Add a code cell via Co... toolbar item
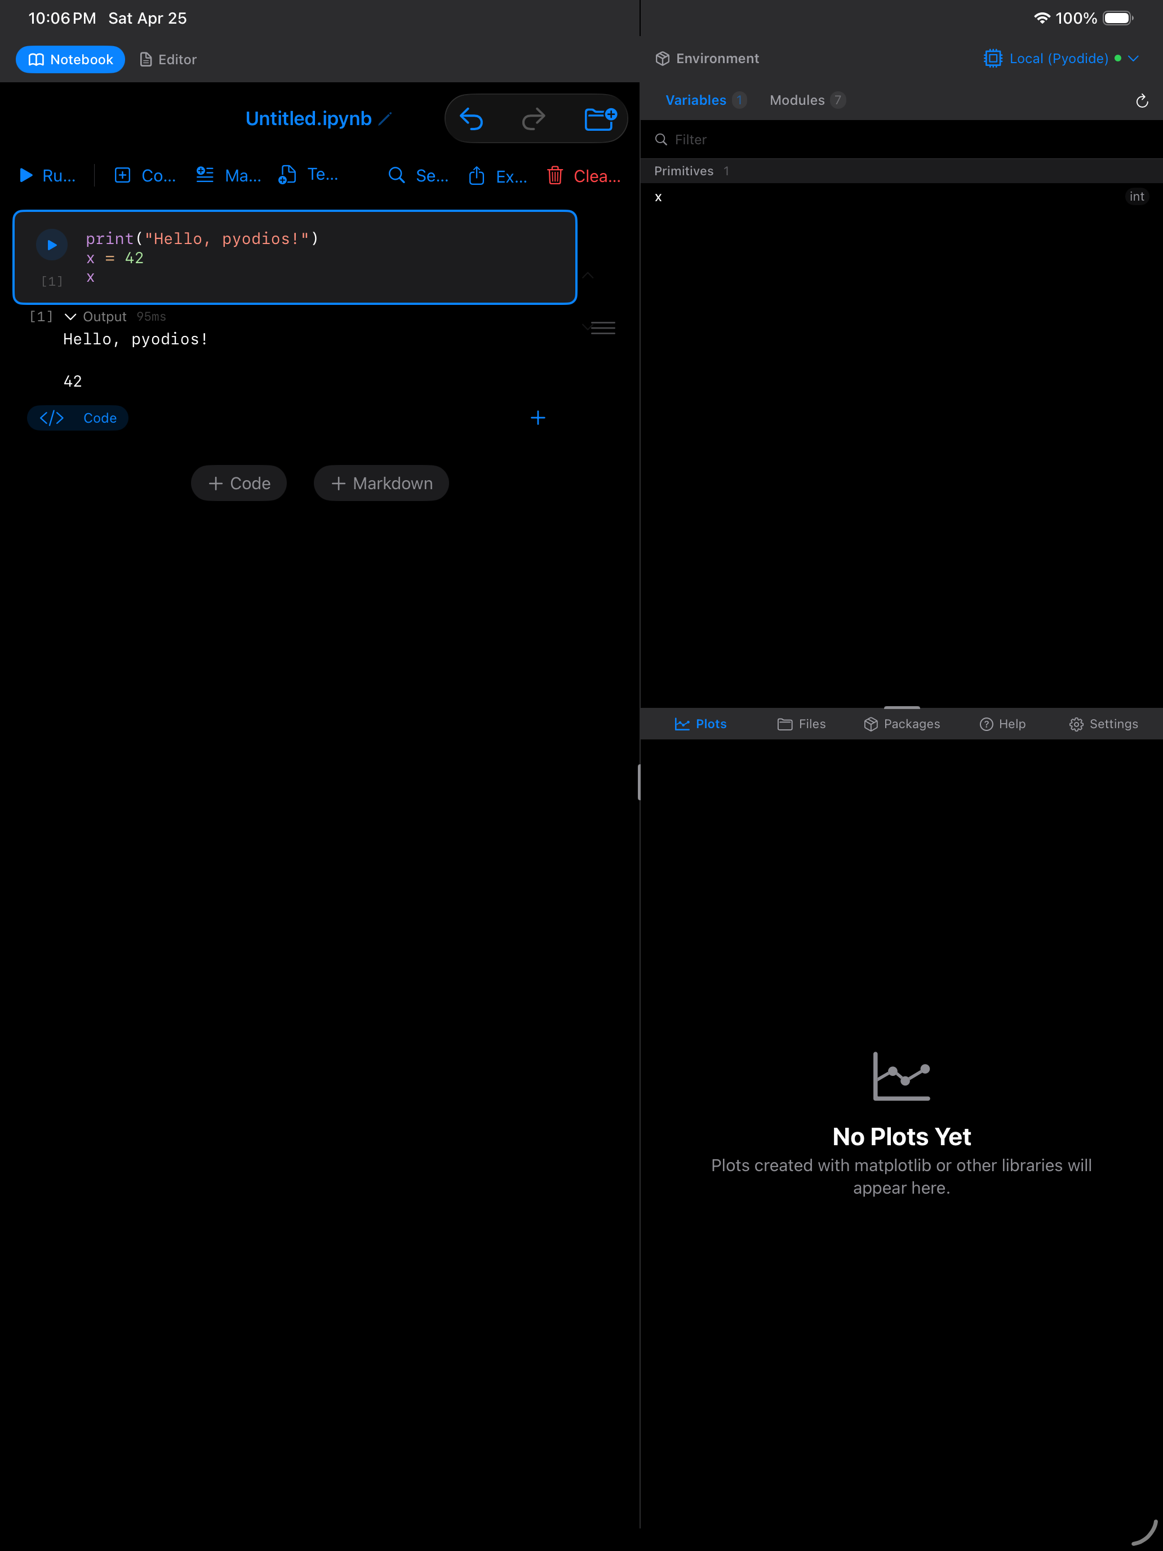Screen dimensions: 1163x1551 (x=145, y=175)
